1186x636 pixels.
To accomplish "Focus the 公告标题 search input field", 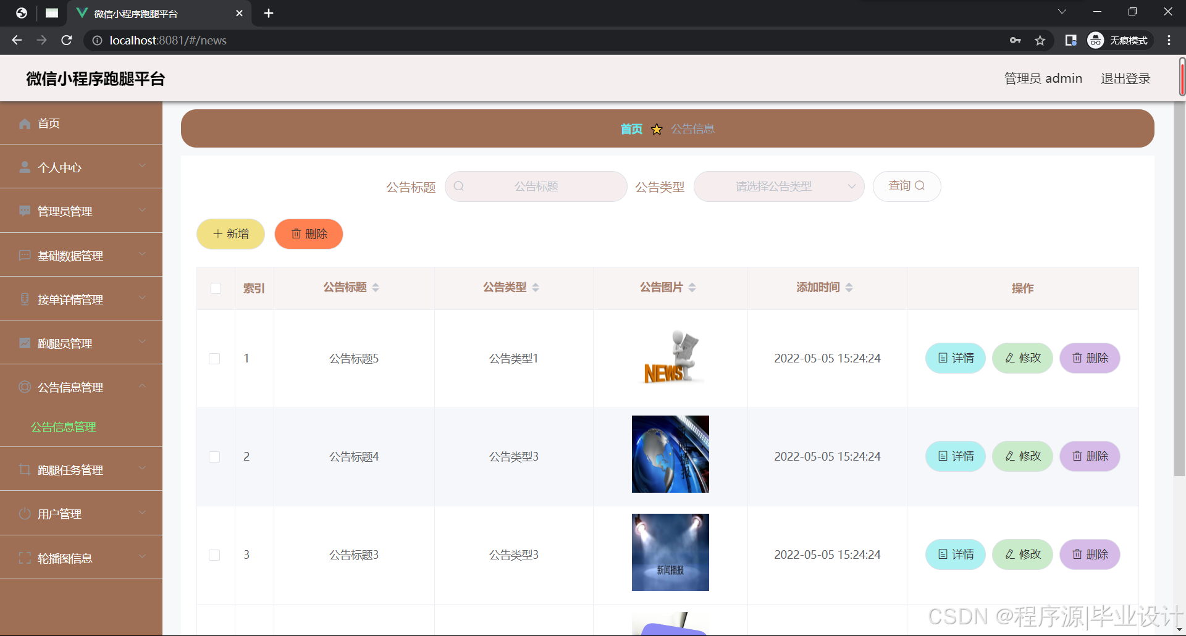I will pyautogui.click(x=536, y=186).
